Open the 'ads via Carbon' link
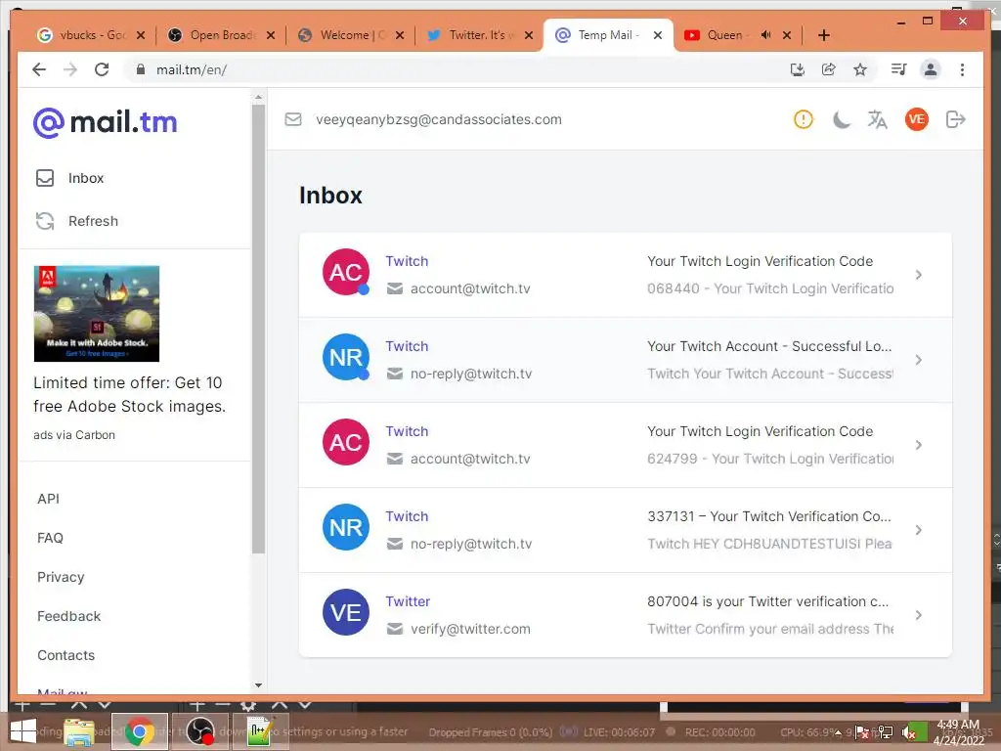Image resolution: width=1001 pixels, height=751 pixels. point(74,435)
